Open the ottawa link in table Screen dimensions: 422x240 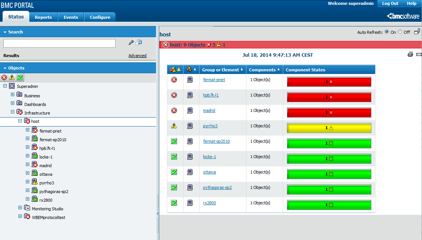click(209, 172)
